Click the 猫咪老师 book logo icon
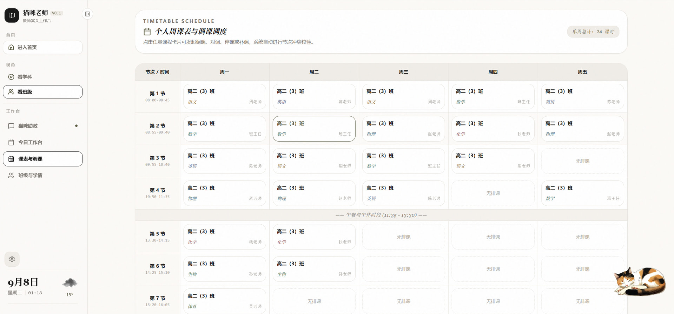 pos(12,15)
